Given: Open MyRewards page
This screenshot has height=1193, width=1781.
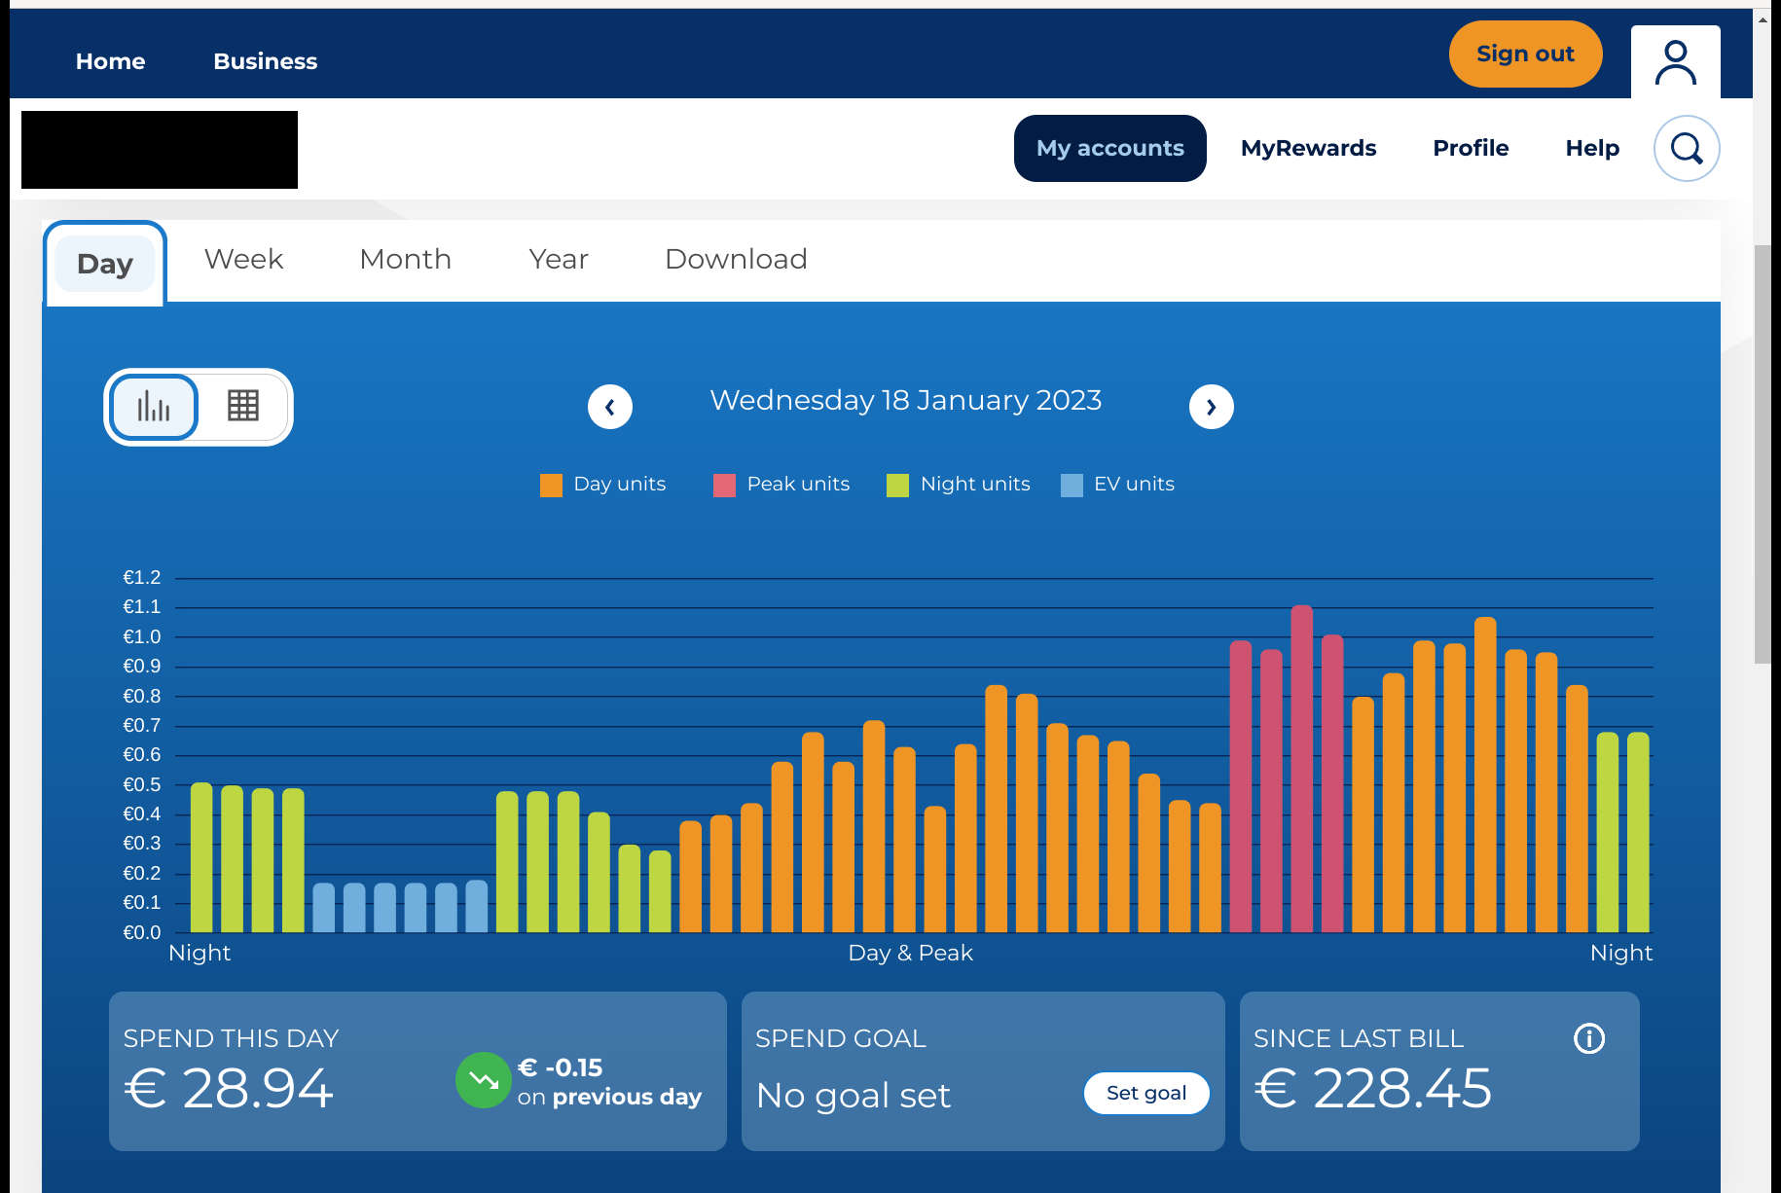Looking at the screenshot, I should tap(1308, 148).
